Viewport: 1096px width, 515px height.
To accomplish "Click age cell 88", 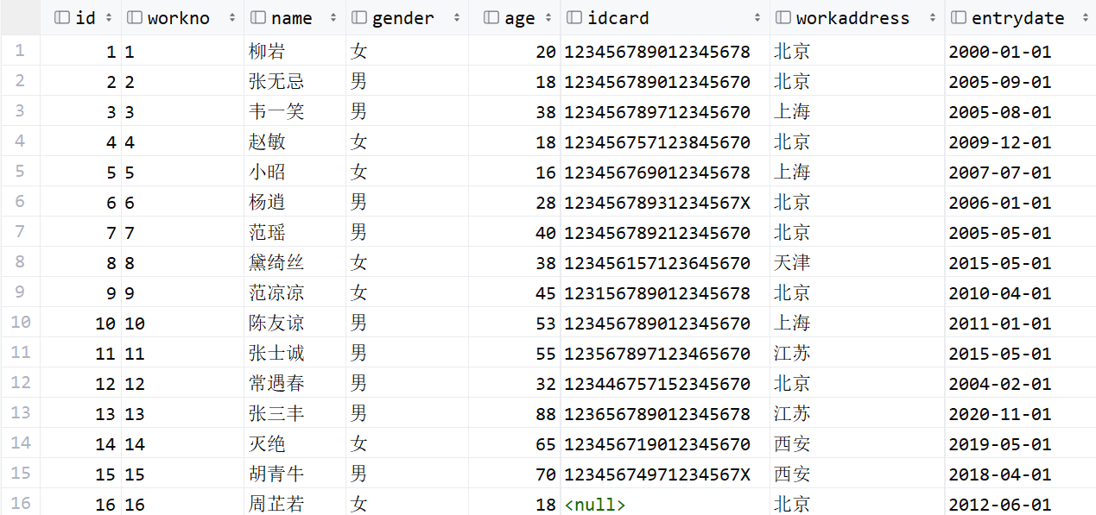I will point(546,414).
